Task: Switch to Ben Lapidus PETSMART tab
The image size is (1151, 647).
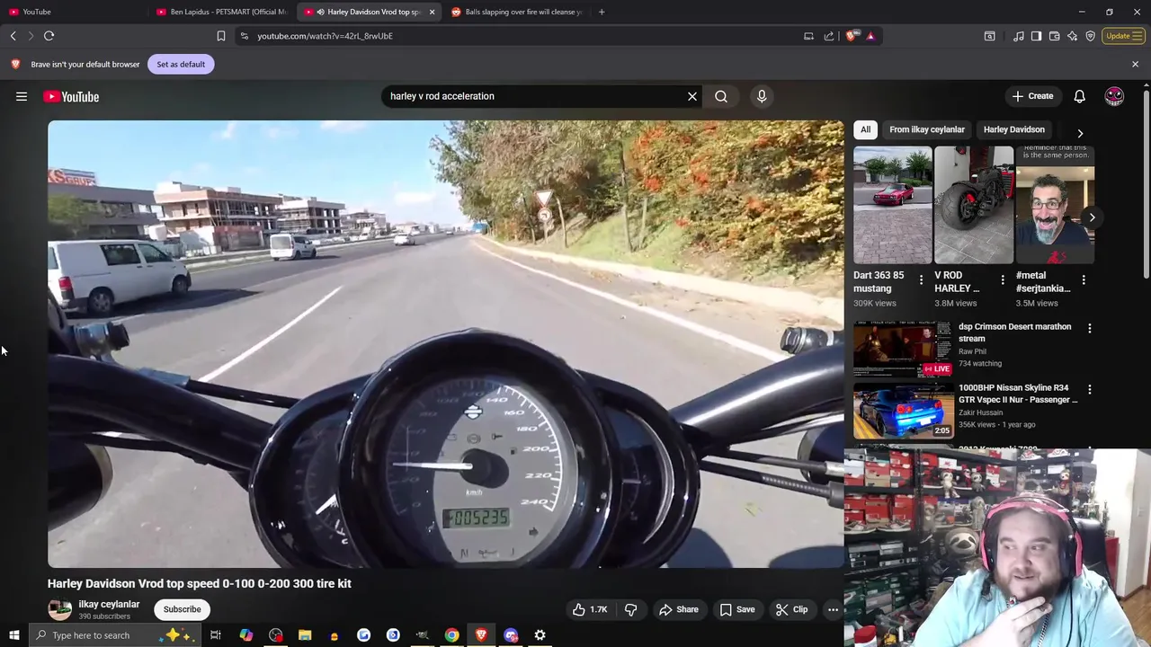Action: 220,12
